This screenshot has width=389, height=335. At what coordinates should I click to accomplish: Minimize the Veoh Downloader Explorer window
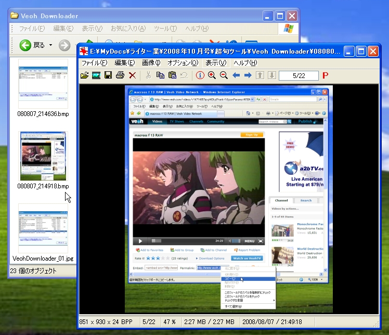tap(268, 16)
